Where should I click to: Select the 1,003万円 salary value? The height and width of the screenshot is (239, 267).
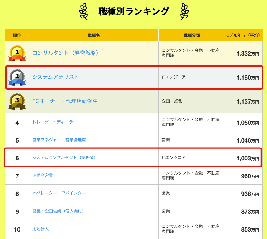tap(248, 158)
